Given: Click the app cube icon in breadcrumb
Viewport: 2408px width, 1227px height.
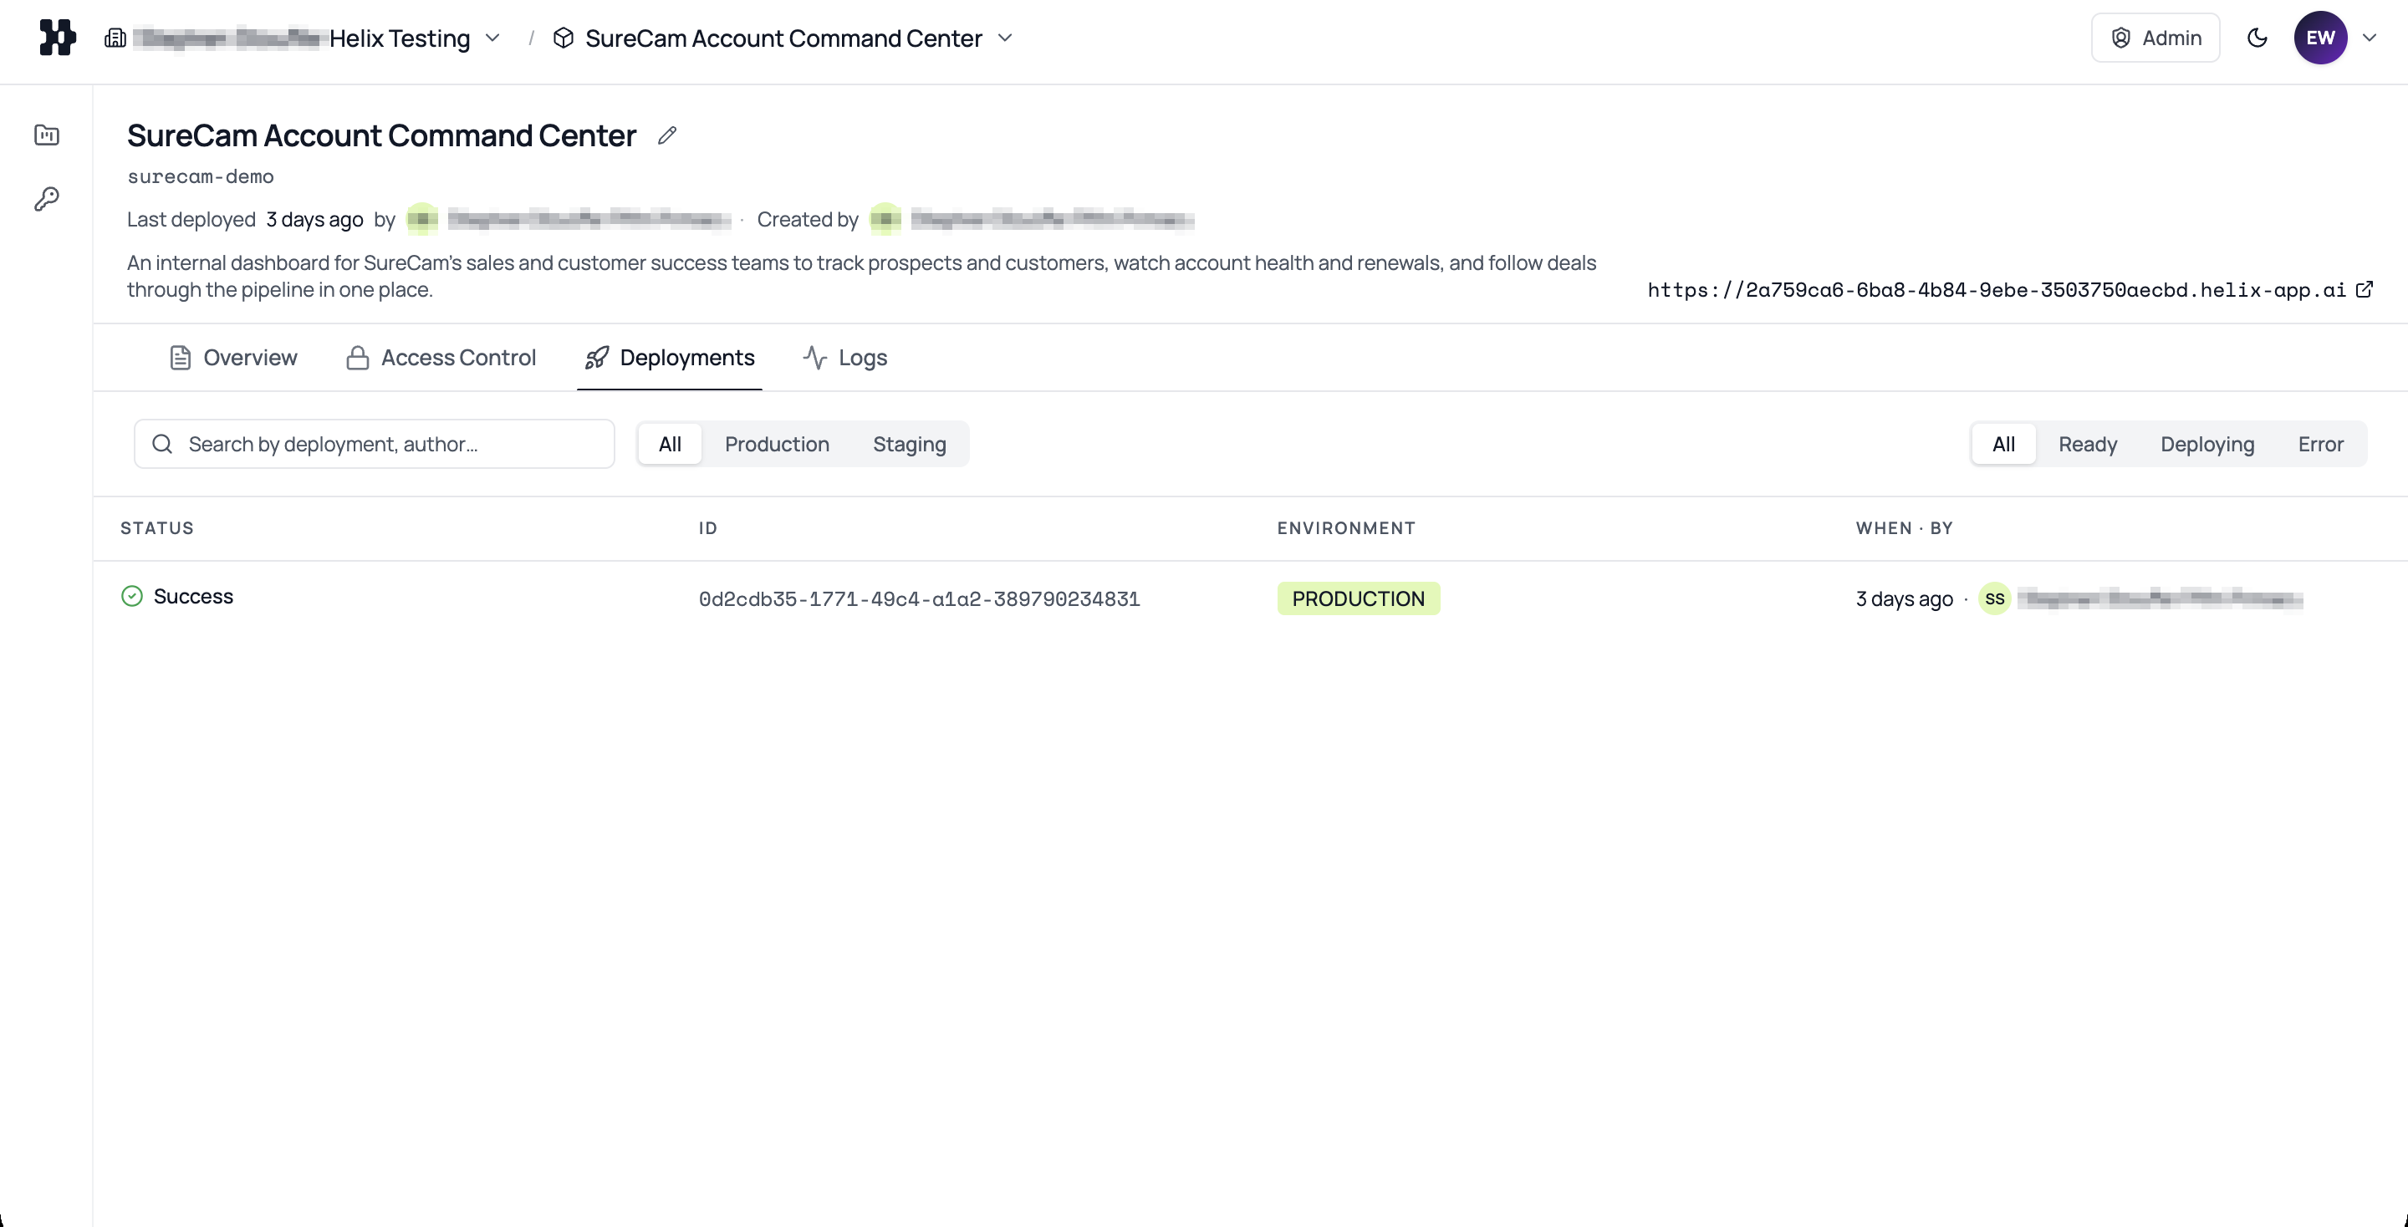Looking at the screenshot, I should tap(564, 38).
